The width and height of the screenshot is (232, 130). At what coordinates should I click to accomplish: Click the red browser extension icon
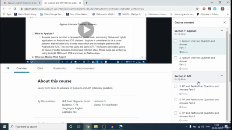click(204, 9)
